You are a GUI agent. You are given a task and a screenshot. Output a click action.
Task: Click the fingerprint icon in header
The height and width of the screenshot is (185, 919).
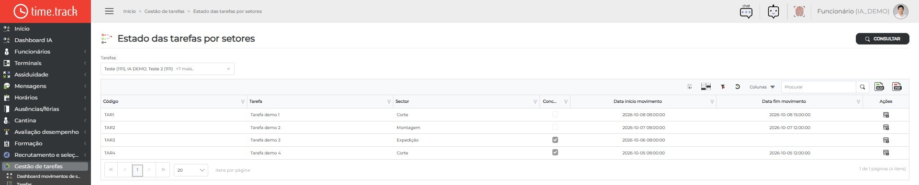[x=799, y=11]
